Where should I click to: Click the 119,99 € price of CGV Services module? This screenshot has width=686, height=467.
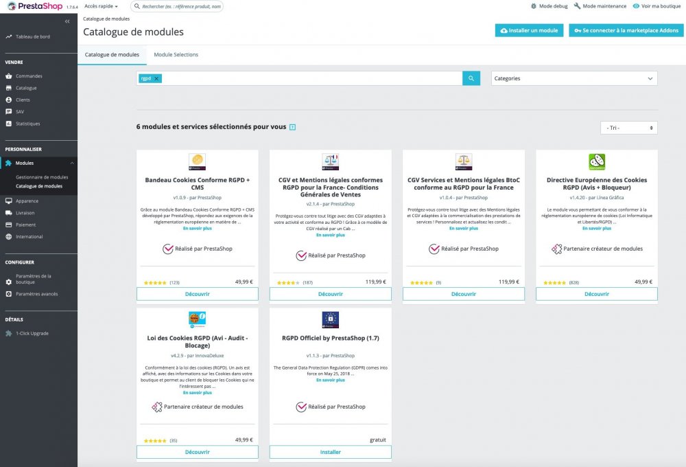(509, 282)
